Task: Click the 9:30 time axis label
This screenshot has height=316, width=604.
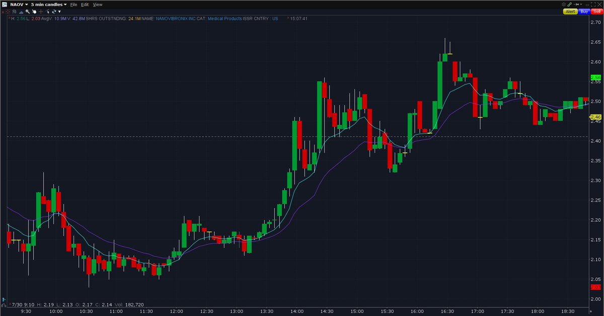Action: point(26,311)
